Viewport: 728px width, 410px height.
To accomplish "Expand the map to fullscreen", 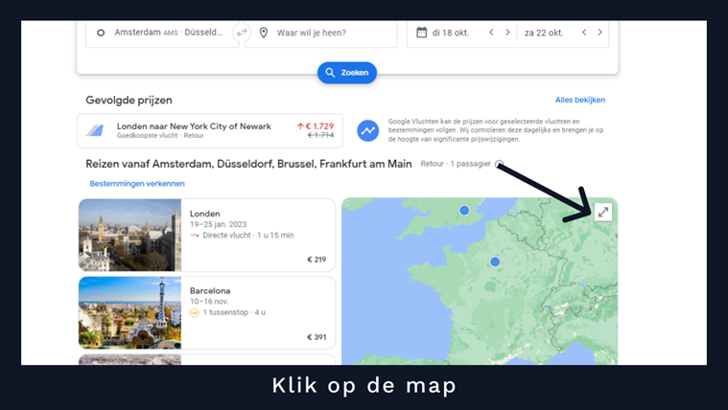I will 602,213.
